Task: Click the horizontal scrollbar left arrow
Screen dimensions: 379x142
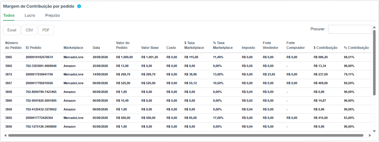Action: 5,136
